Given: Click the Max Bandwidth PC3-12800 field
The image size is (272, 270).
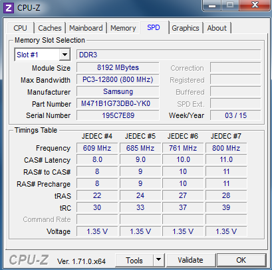Looking at the screenshot, I should coord(118,79).
